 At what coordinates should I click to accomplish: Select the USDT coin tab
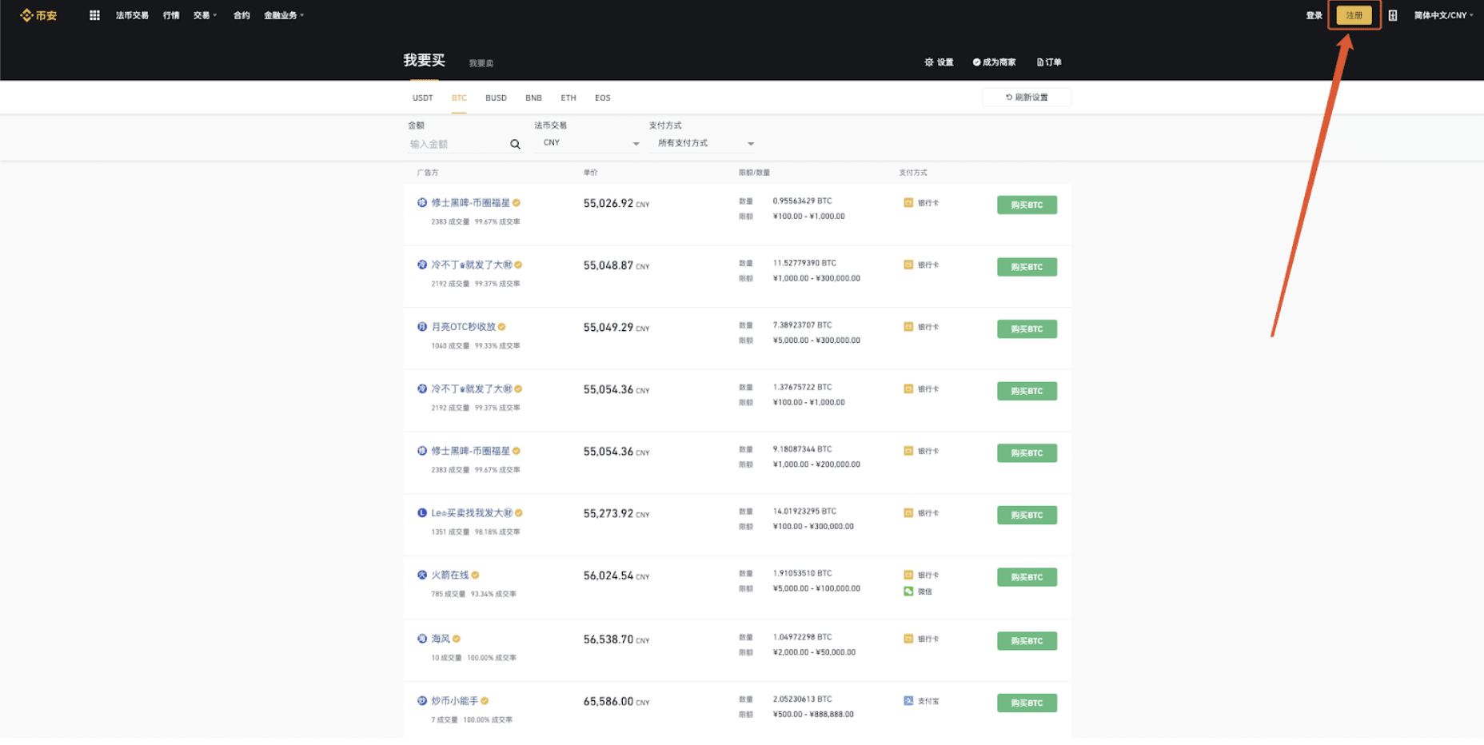[423, 98]
